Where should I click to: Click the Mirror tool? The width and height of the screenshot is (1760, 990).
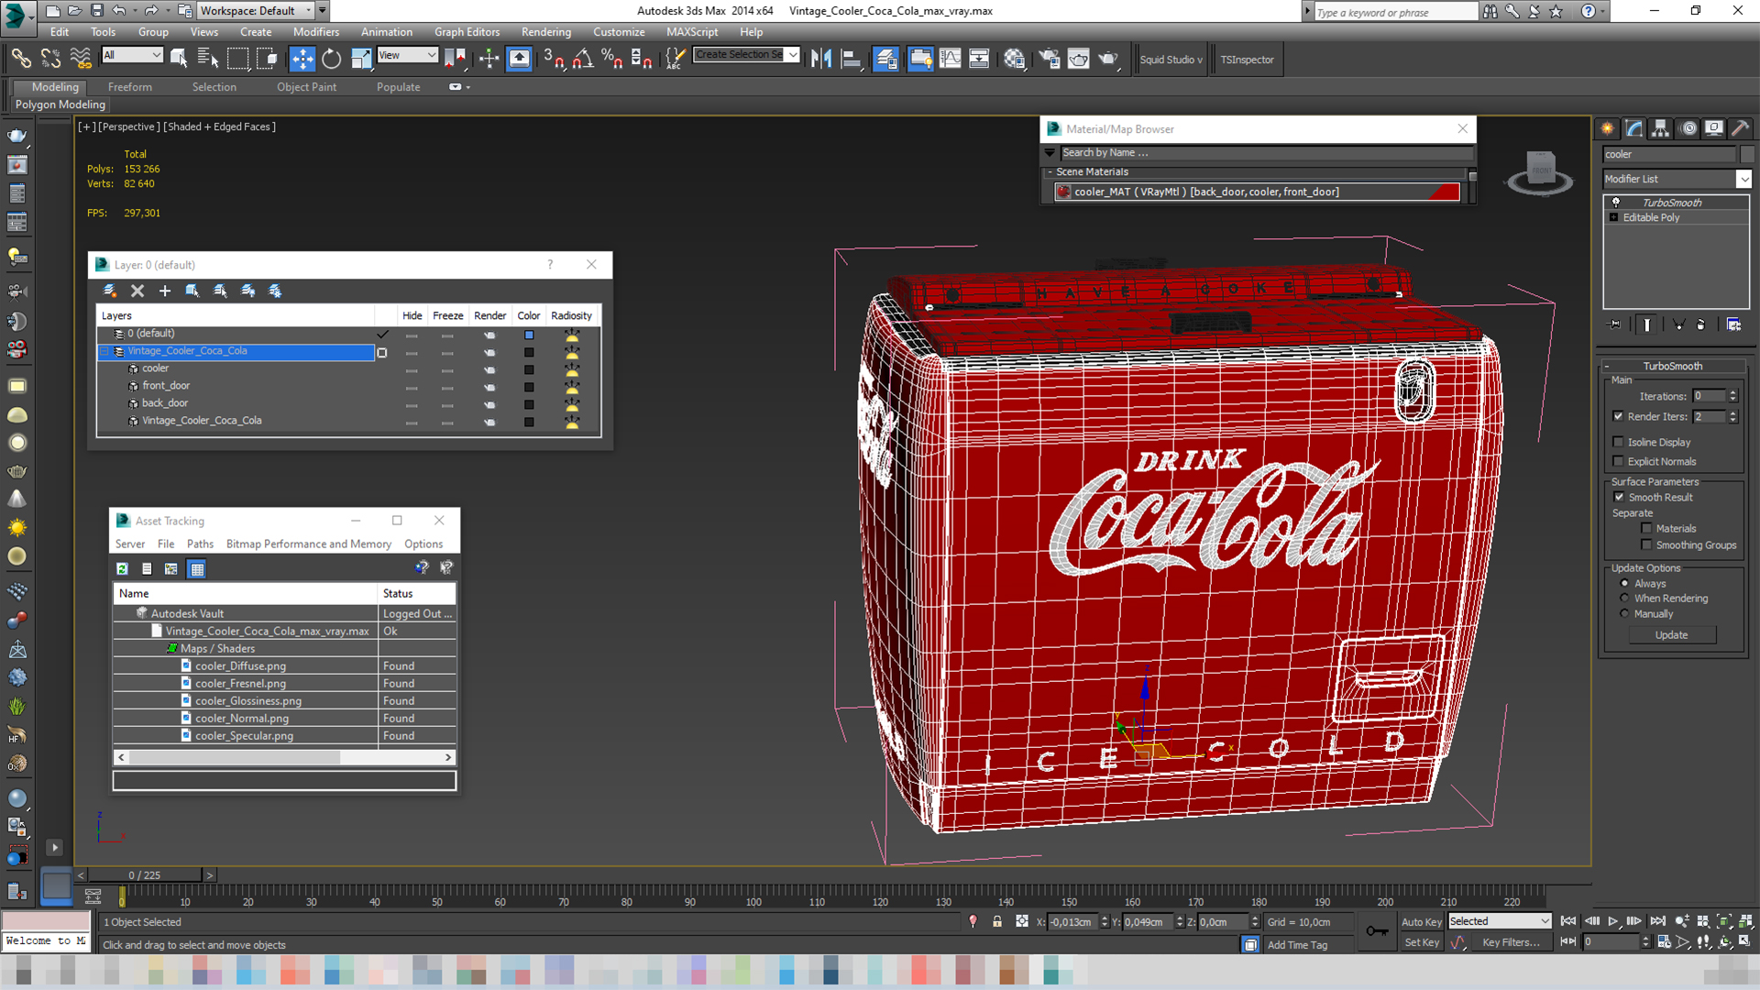821,59
